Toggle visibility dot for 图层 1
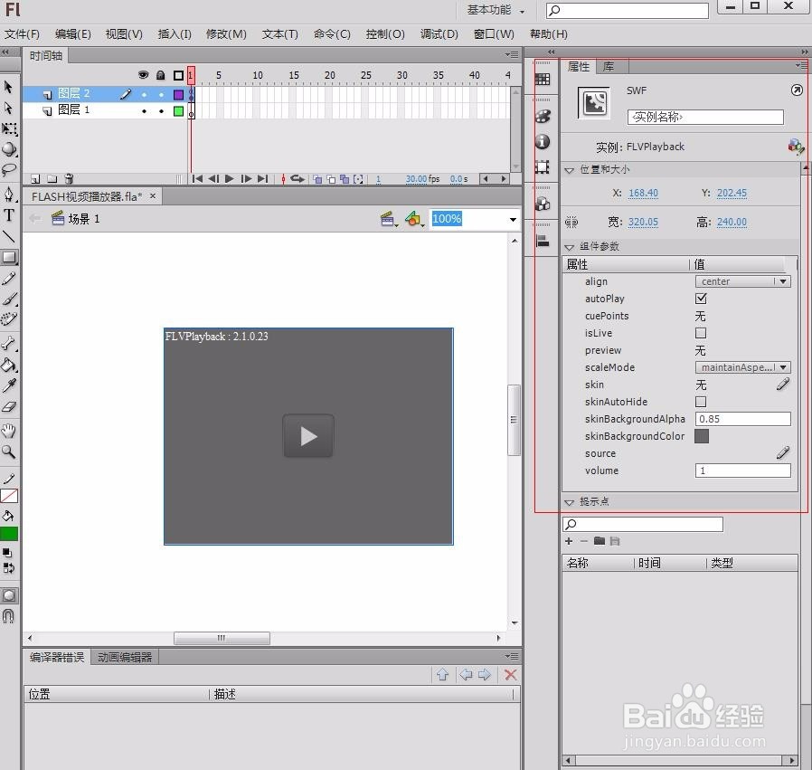 click(144, 111)
